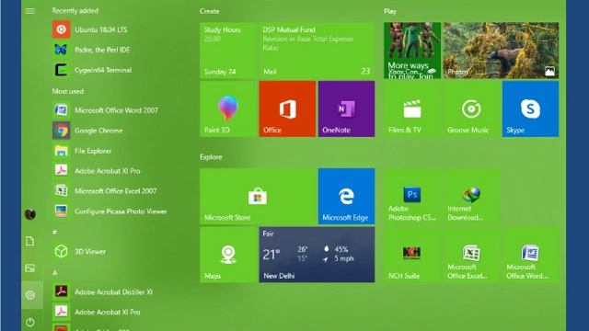Launch the Skype tile
This screenshot has width=589, height=331.
pyautogui.click(x=530, y=108)
